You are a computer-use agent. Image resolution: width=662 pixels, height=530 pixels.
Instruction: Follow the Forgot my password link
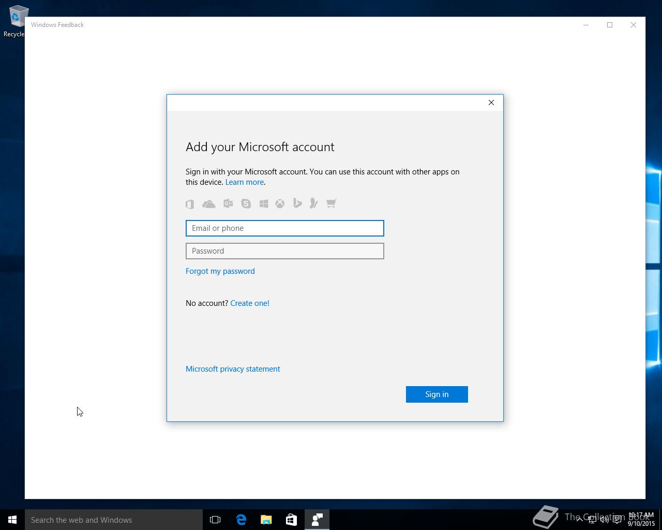(x=220, y=271)
